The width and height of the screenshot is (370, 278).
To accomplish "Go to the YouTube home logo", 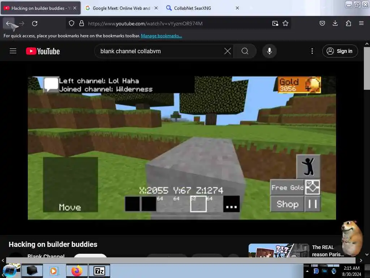I will pyautogui.click(x=43, y=51).
